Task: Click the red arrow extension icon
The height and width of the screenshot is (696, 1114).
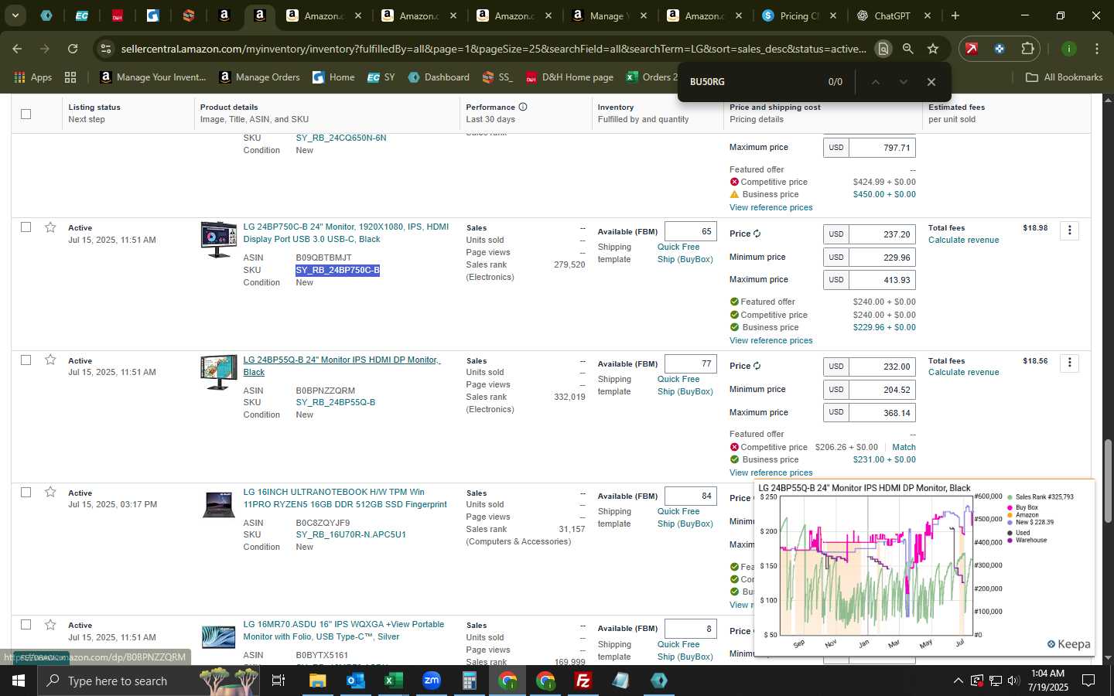Action: point(972,49)
